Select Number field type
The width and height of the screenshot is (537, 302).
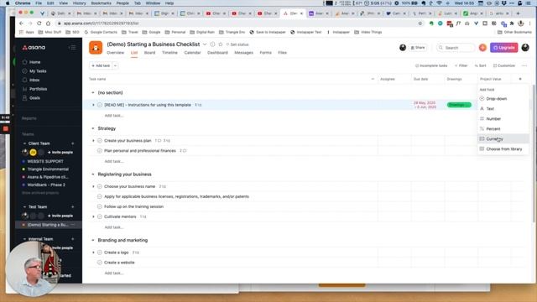503,118
